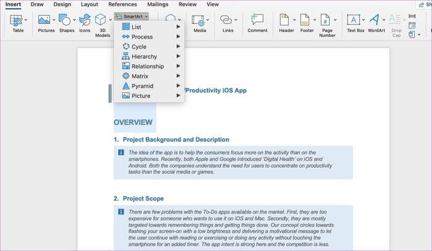
Task: Click the 'Project Scope' heading
Action: [143, 199]
